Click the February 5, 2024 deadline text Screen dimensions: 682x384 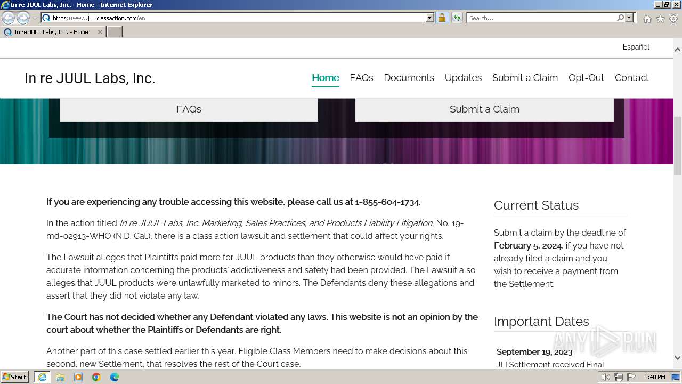tap(527, 246)
